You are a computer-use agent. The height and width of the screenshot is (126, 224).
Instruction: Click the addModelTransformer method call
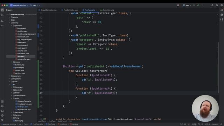click(x=126, y=66)
